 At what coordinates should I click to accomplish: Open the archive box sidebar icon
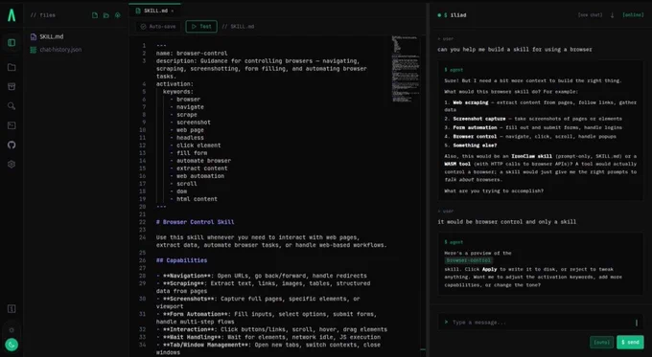tap(12, 86)
